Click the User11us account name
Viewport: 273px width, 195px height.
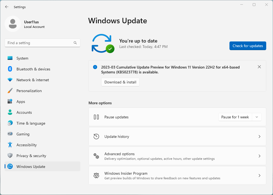[x=31, y=22]
